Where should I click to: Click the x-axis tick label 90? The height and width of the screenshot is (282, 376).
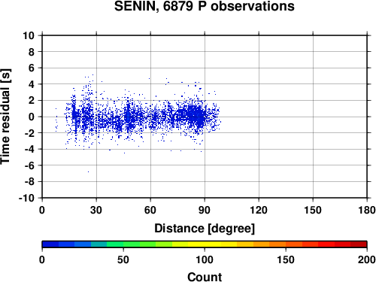pos(205,210)
